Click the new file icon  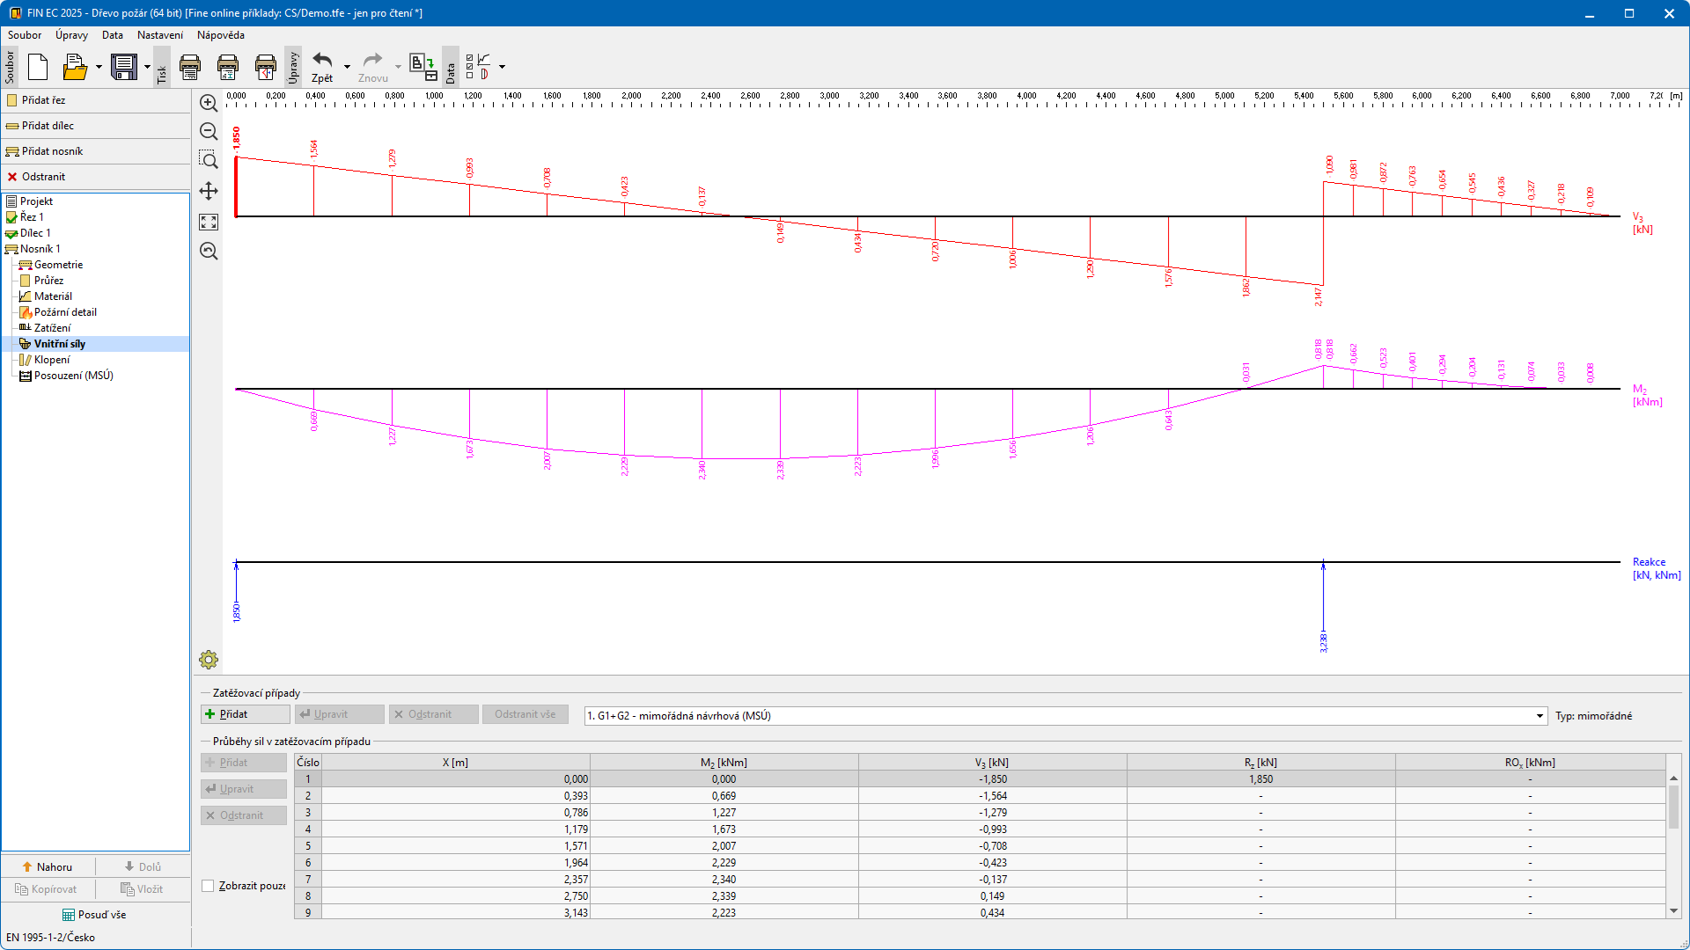point(38,67)
